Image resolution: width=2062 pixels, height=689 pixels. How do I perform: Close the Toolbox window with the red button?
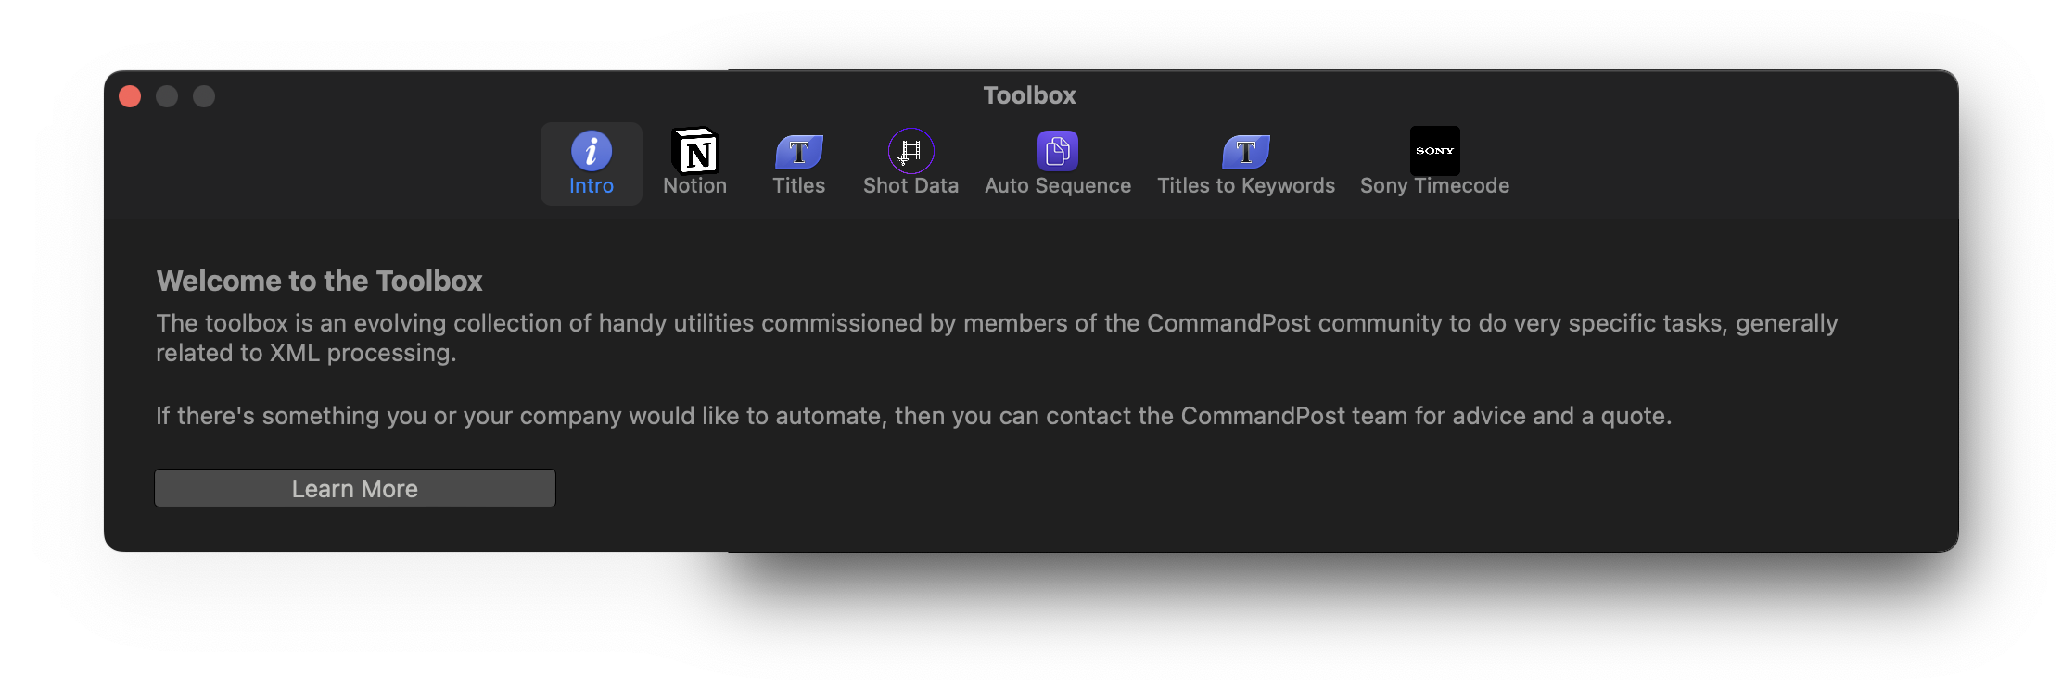pyautogui.click(x=130, y=96)
